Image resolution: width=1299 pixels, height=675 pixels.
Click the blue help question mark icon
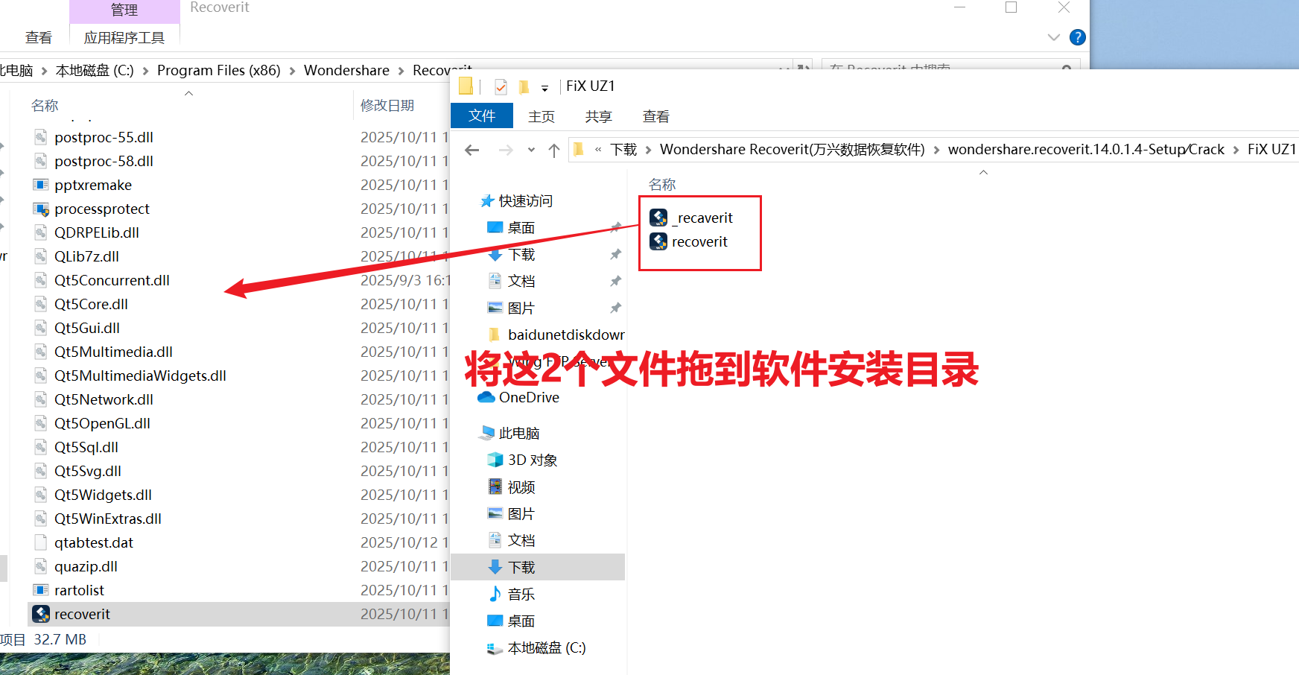1077,37
